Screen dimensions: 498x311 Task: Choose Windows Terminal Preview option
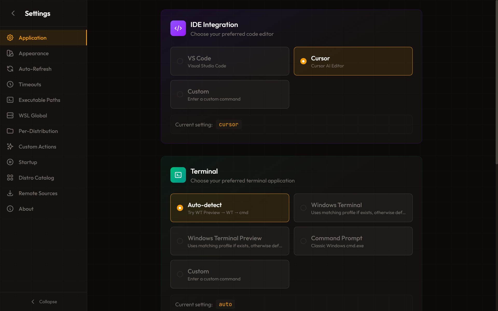tap(230, 241)
